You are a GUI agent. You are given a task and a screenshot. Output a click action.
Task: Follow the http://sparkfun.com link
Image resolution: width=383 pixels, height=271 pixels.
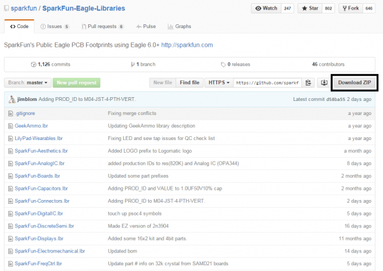(x=187, y=45)
